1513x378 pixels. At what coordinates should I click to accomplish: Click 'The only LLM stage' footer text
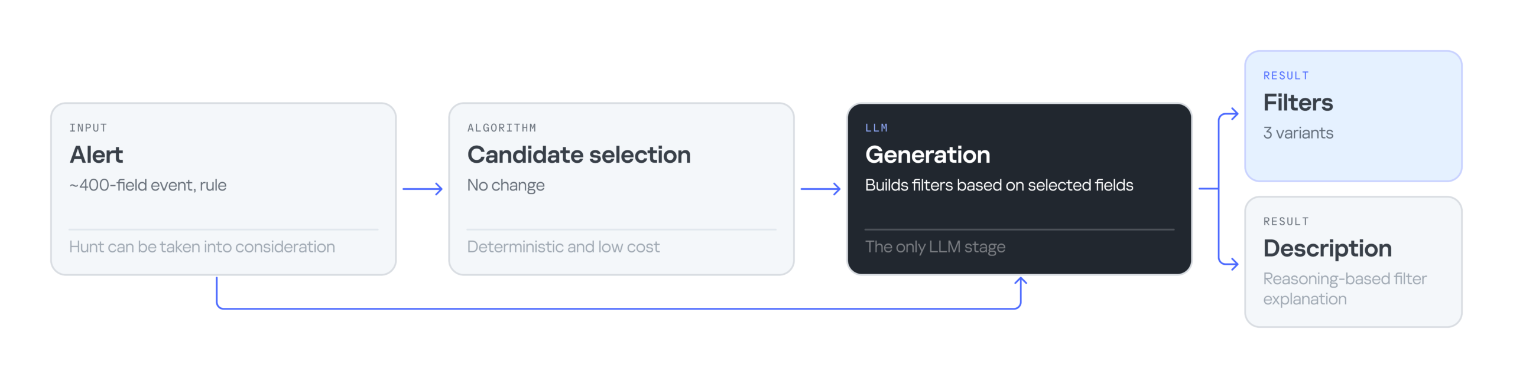[x=935, y=246]
